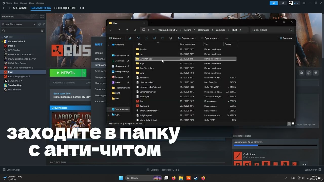Add Rust to favorites heart icon
This screenshot has width=324, height=182.
click(x=316, y=73)
